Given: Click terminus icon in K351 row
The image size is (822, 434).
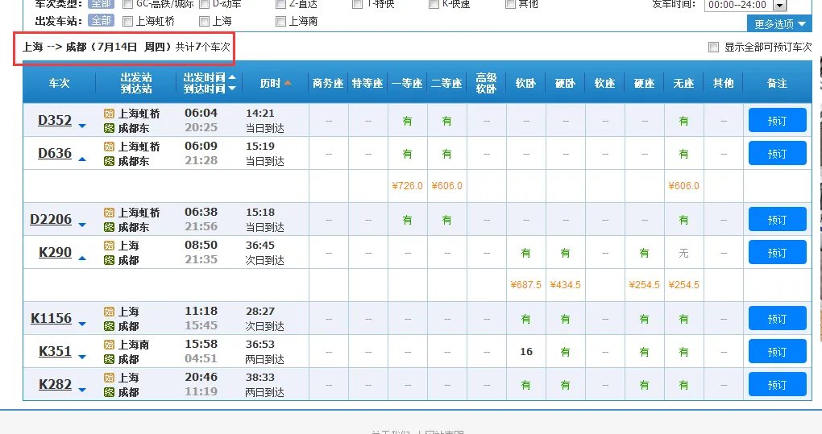Looking at the screenshot, I should 109,358.
